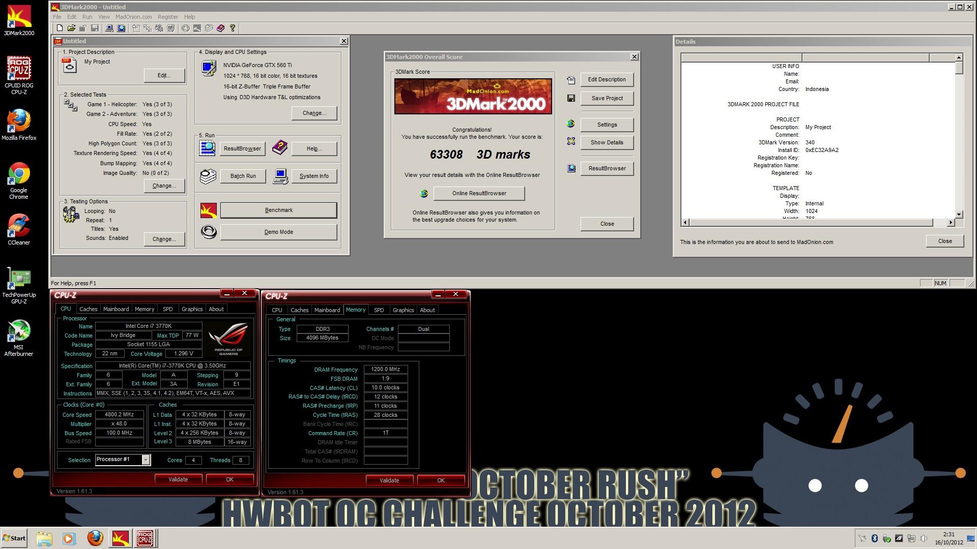This screenshot has height=549, width=977.
Task: Click the Firefox icon in the taskbar
Action: coord(95,538)
